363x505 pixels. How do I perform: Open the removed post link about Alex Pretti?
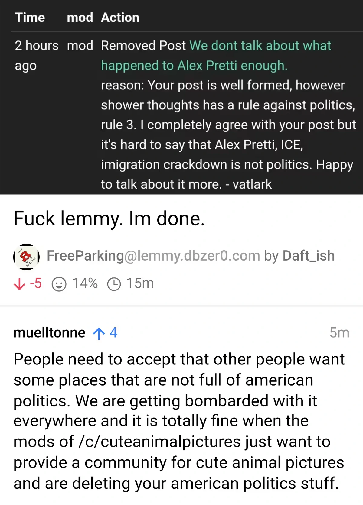(x=216, y=55)
